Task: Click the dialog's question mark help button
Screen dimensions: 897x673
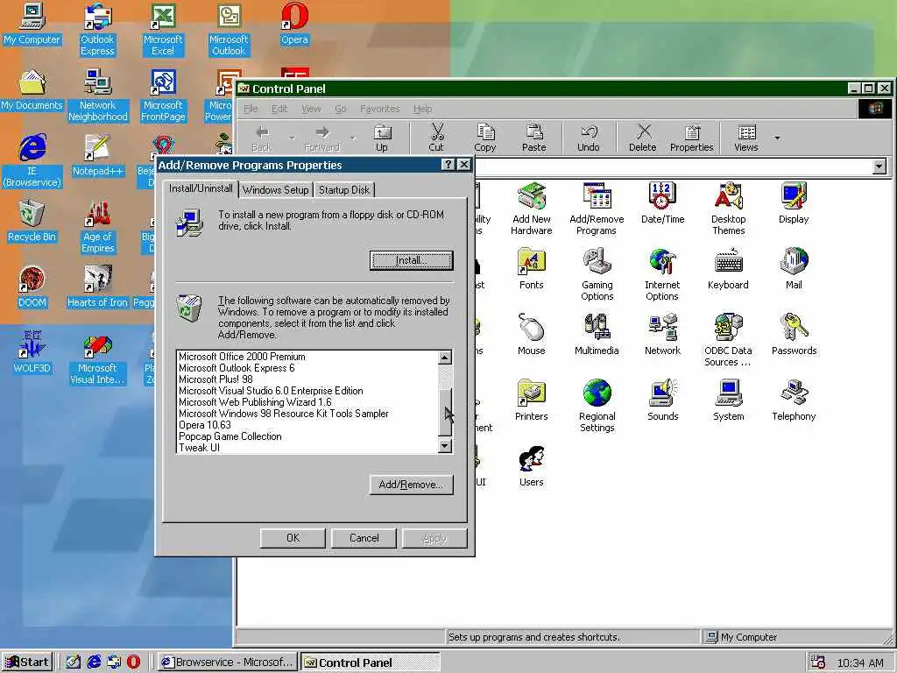Action: click(448, 165)
